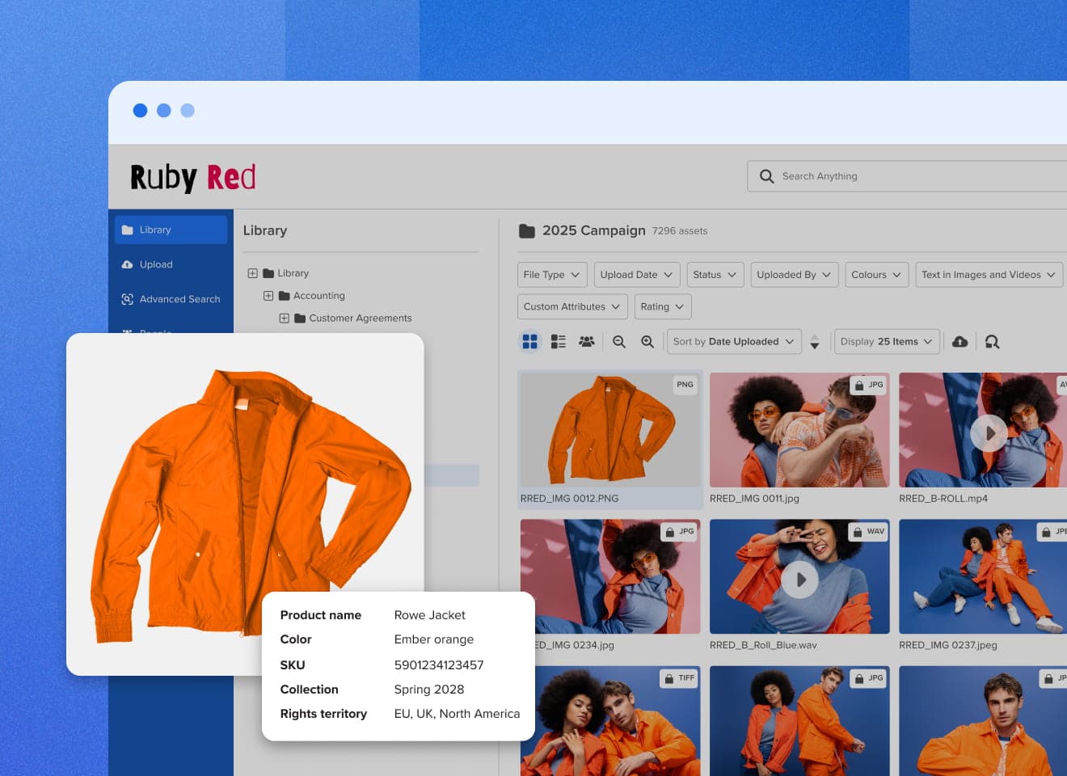Open Display 25 Items dropdown
The height and width of the screenshot is (776, 1067).
[887, 342]
